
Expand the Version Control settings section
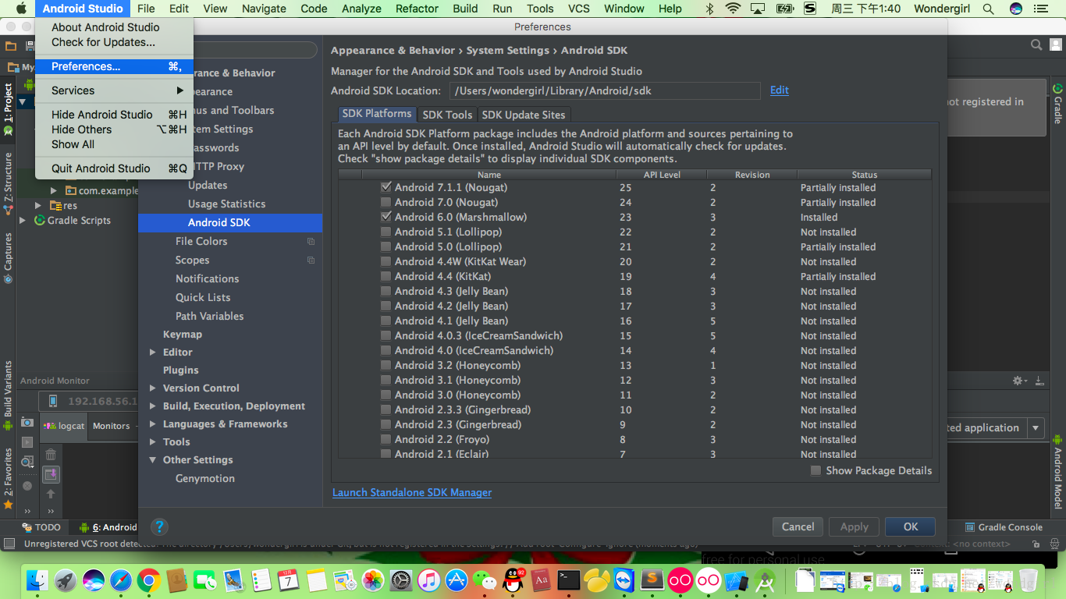point(153,388)
